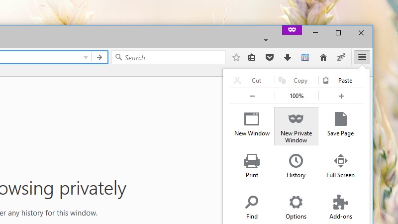Image resolution: width=398 pixels, height=224 pixels.
Task: Zoom out with the minus button
Action: point(252,96)
